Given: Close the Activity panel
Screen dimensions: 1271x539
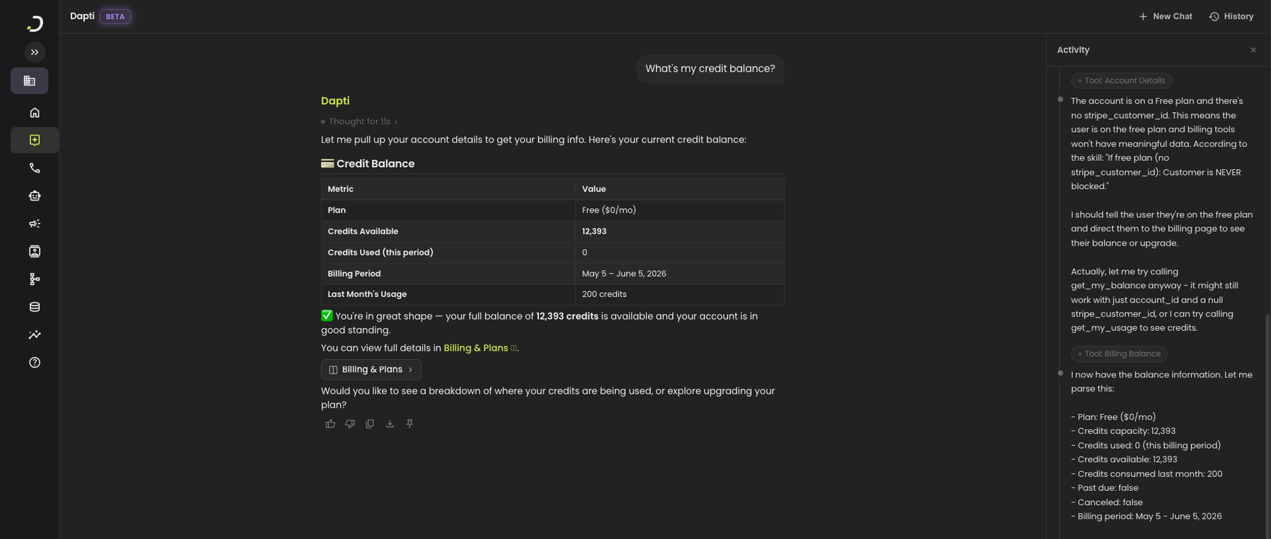Looking at the screenshot, I should pyautogui.click(x=1253, y=50).
